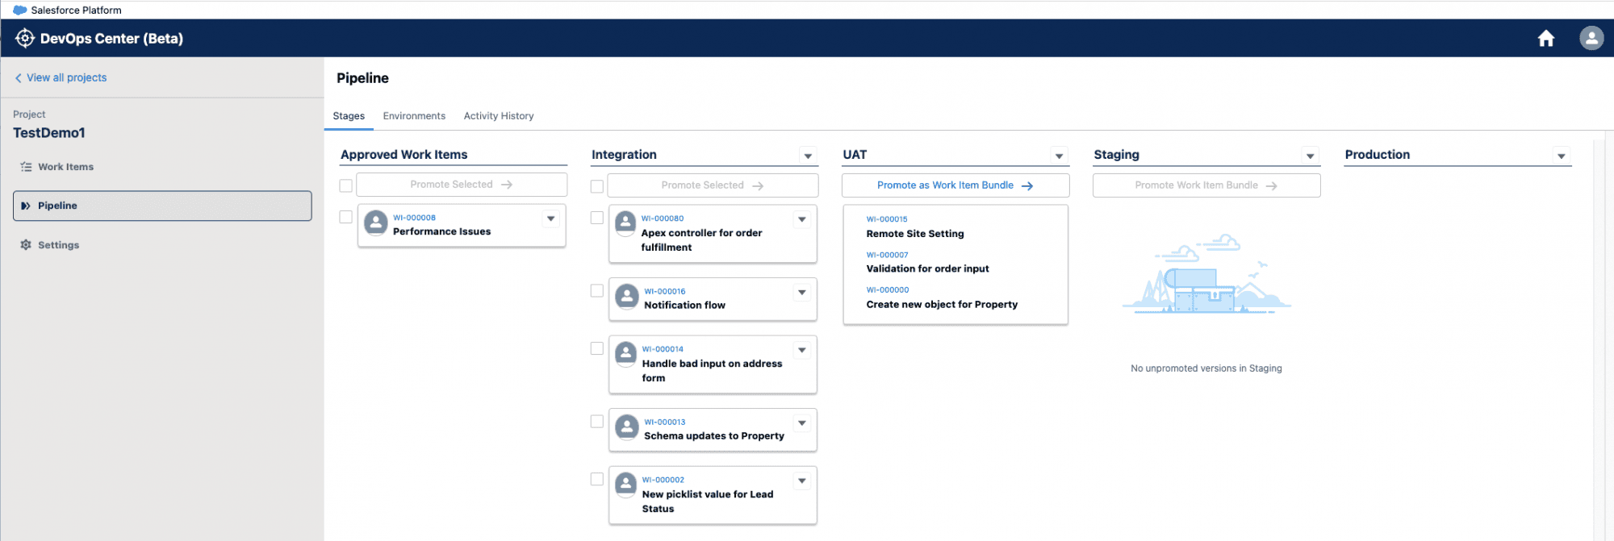Open the WI-000007 link in UAT bundle

887,255
